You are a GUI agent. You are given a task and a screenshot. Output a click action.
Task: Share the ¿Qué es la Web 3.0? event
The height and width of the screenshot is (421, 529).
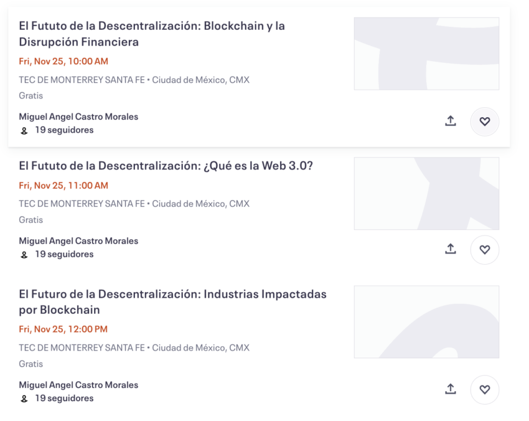pos(451,249)
